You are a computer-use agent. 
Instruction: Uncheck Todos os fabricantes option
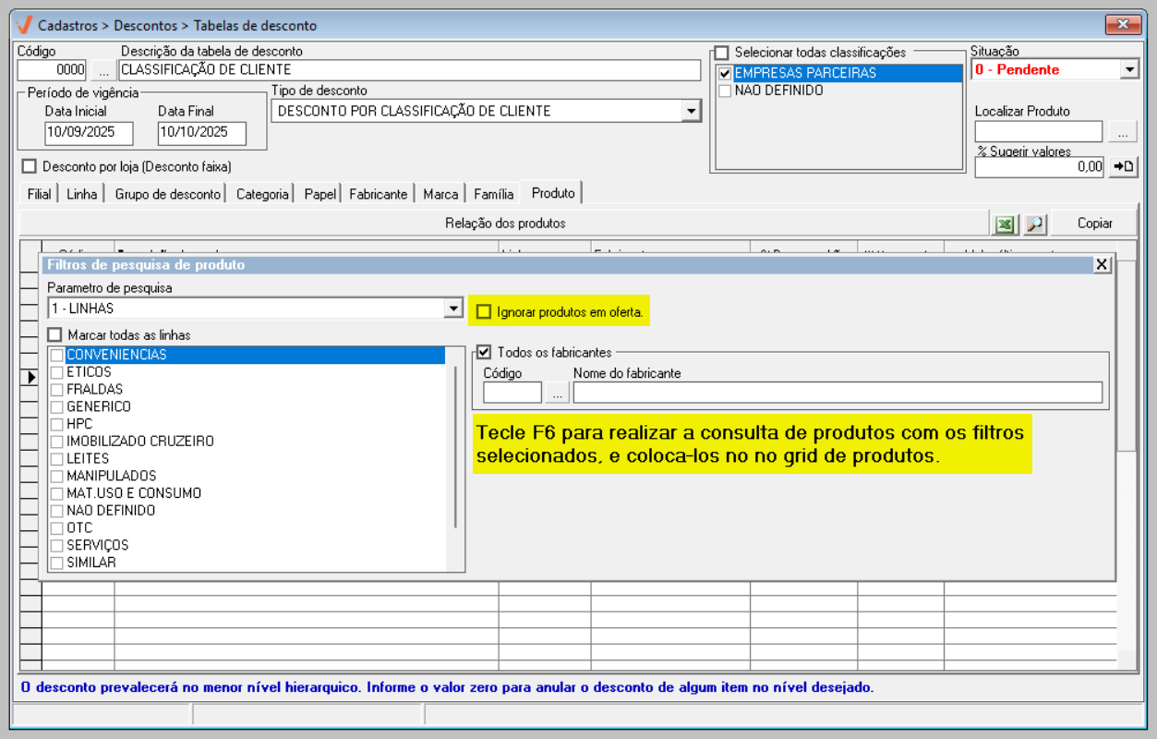click(484, 352)
